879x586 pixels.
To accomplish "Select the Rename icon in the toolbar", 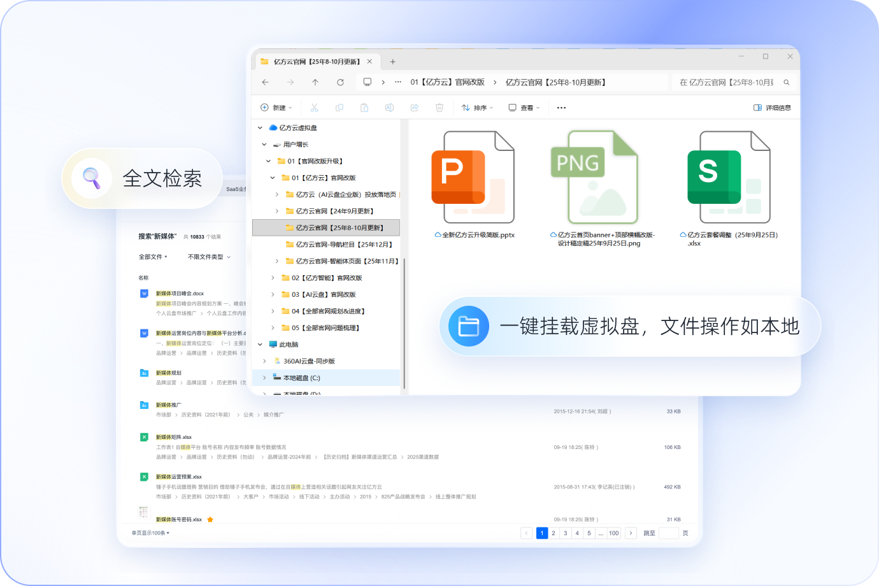I will (389, 108).
